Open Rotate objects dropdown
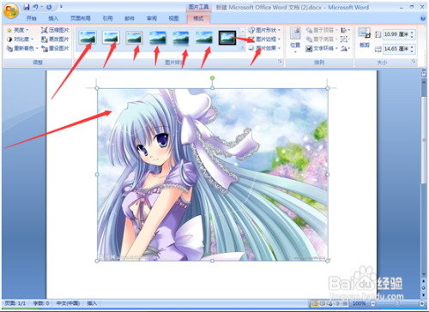 pyautogui.click(x=346, y=48)
